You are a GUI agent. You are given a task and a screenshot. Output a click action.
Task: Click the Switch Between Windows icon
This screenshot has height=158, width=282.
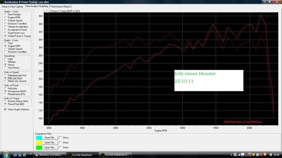tap(20, 155)
